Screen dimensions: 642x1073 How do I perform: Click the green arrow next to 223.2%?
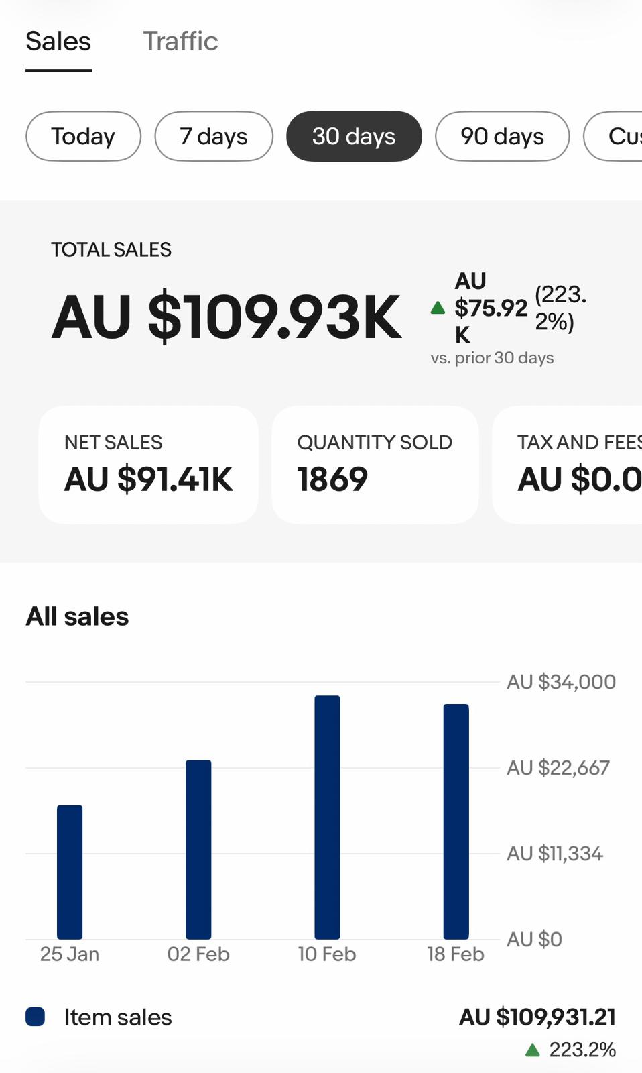[533, 1049]
